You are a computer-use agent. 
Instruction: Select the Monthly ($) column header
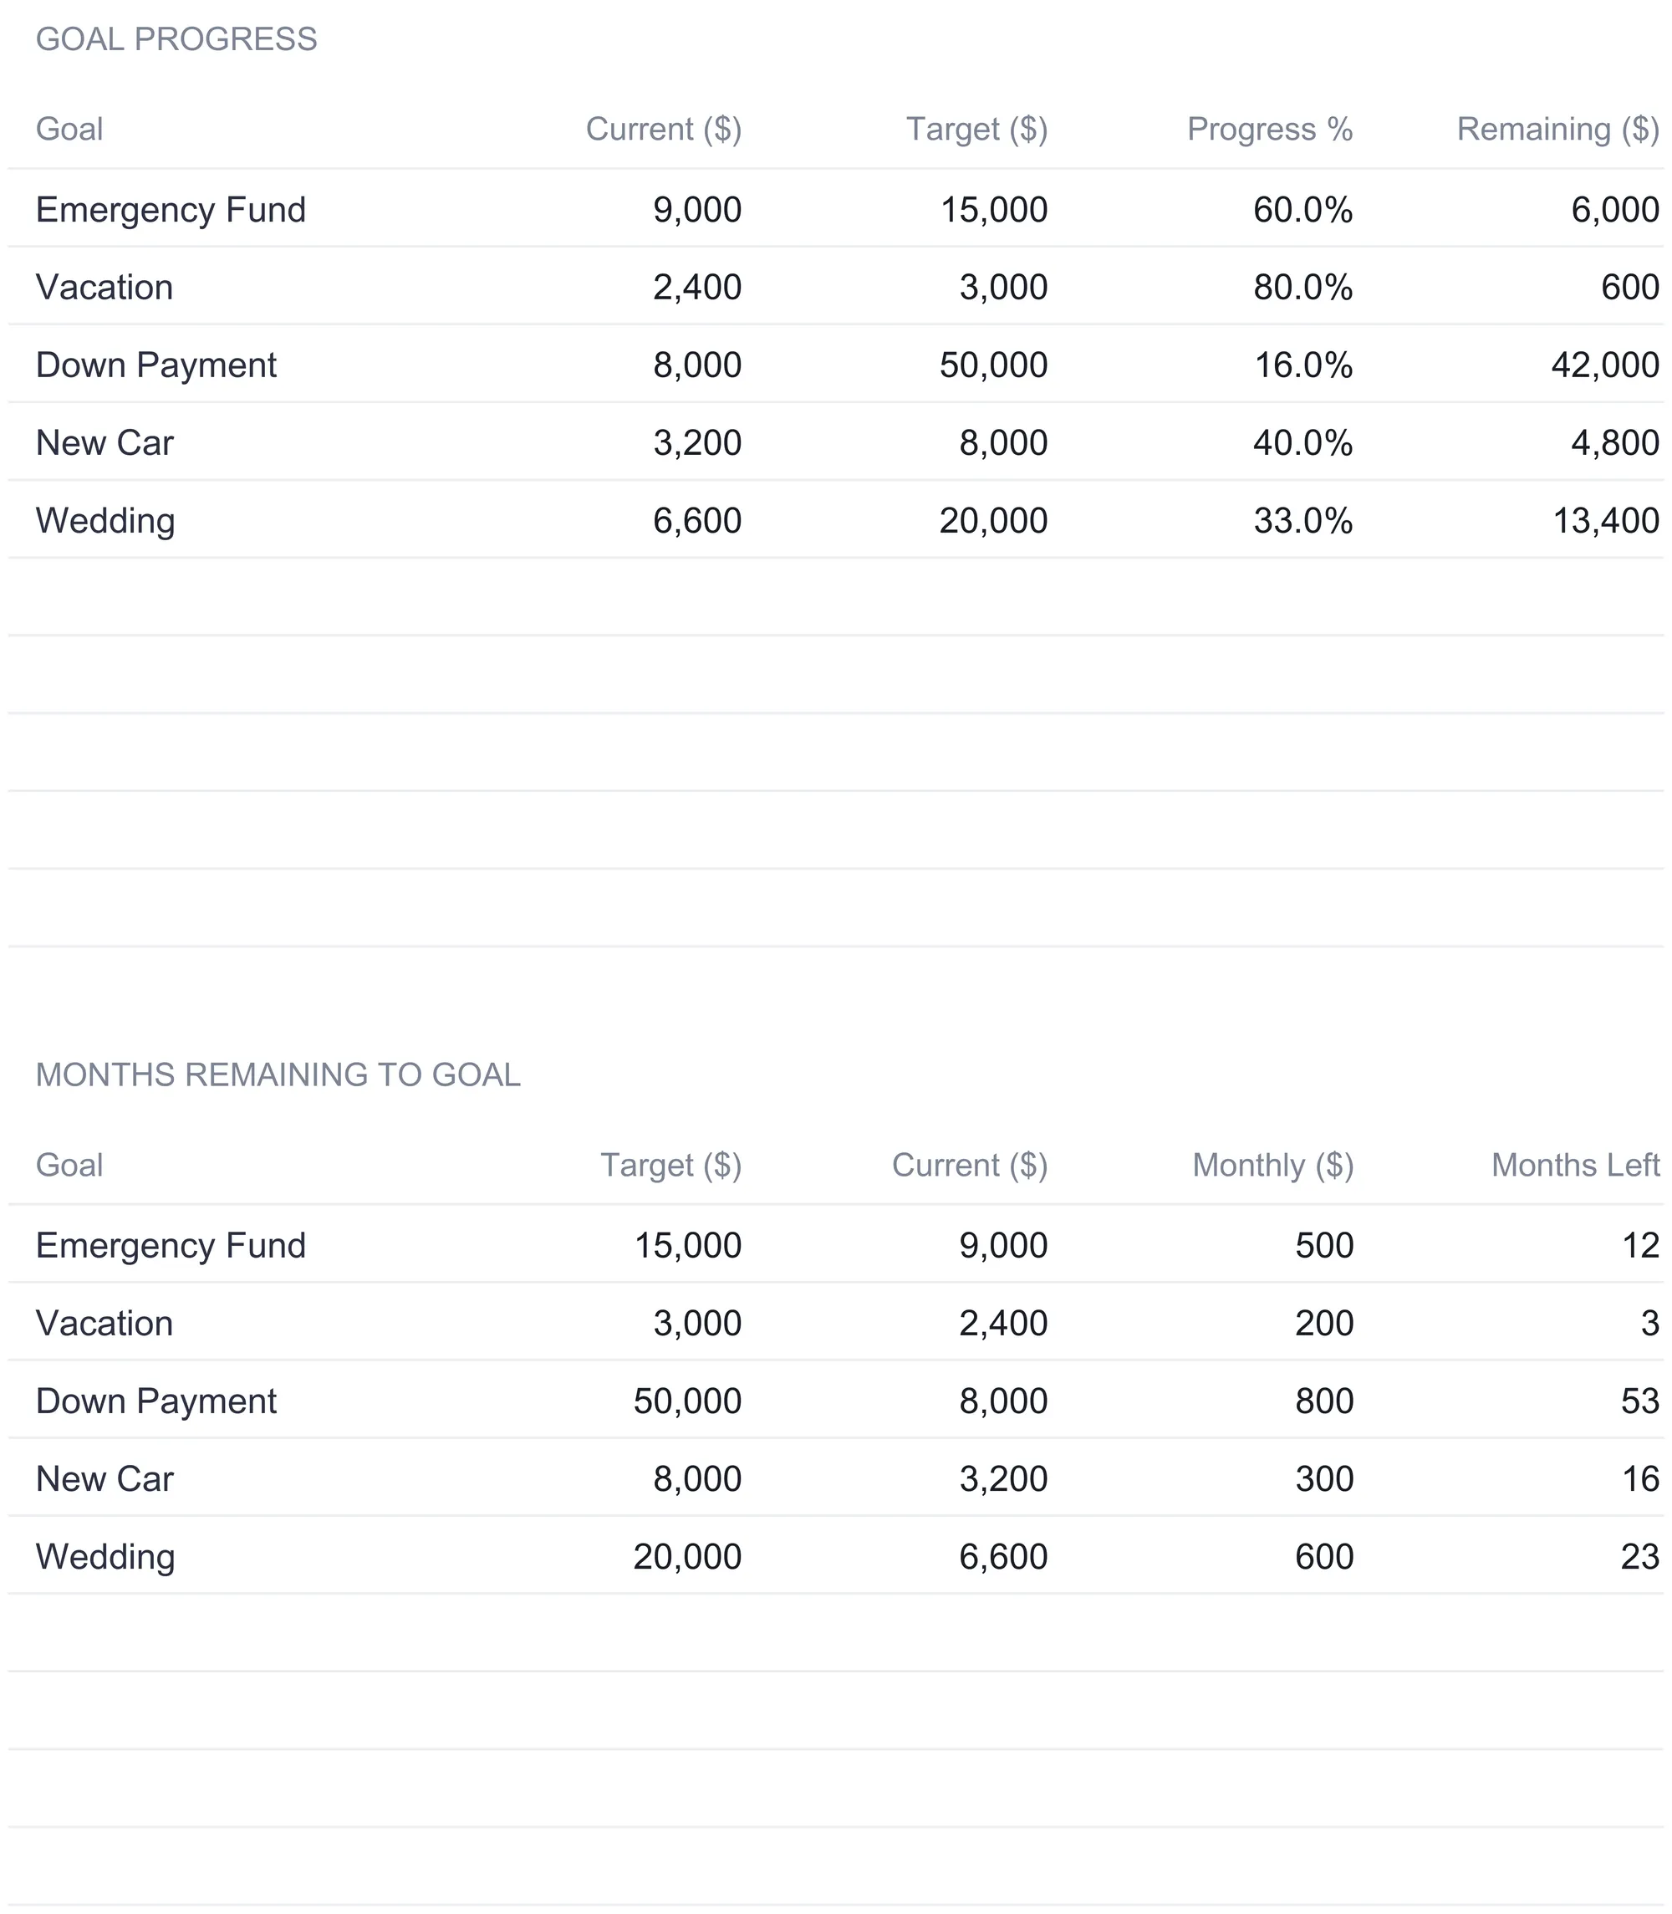[x=1272, y=1165]
